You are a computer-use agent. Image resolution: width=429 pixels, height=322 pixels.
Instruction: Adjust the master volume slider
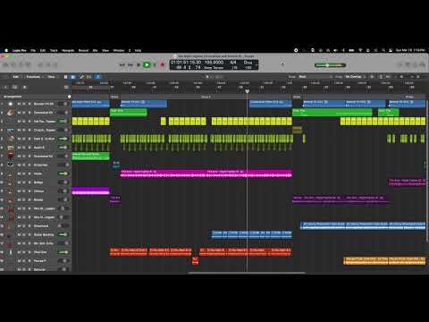[330, 65]
